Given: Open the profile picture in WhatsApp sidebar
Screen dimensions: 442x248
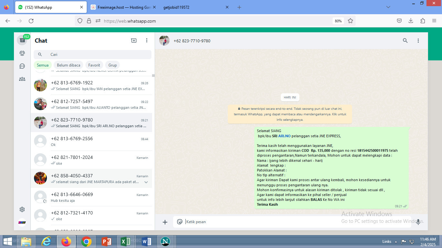Looking at the screenshot, I should (22, 222).
